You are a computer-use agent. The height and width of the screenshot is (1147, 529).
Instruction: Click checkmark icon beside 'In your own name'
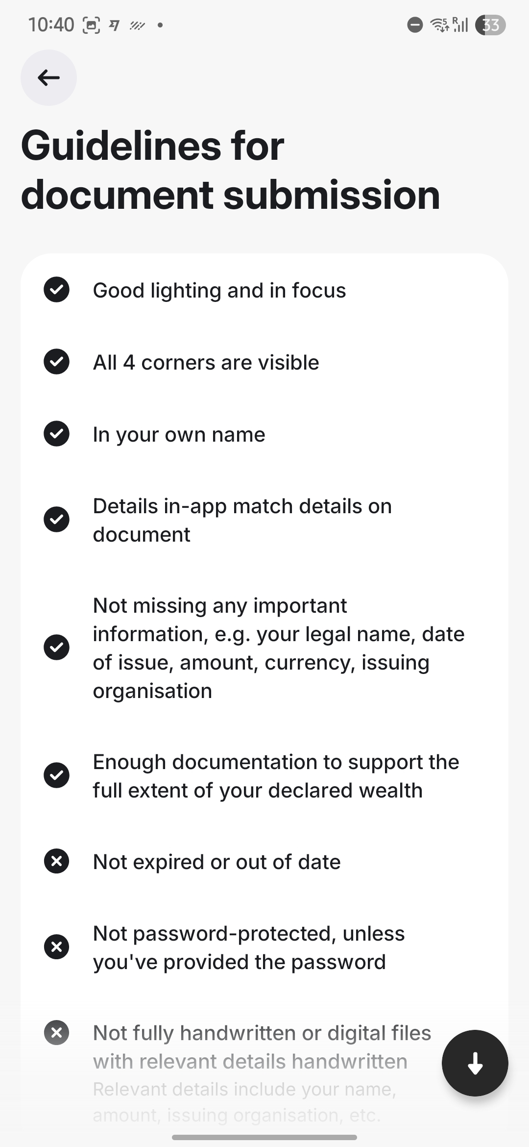pyautogui.click(x=57, y=434)
